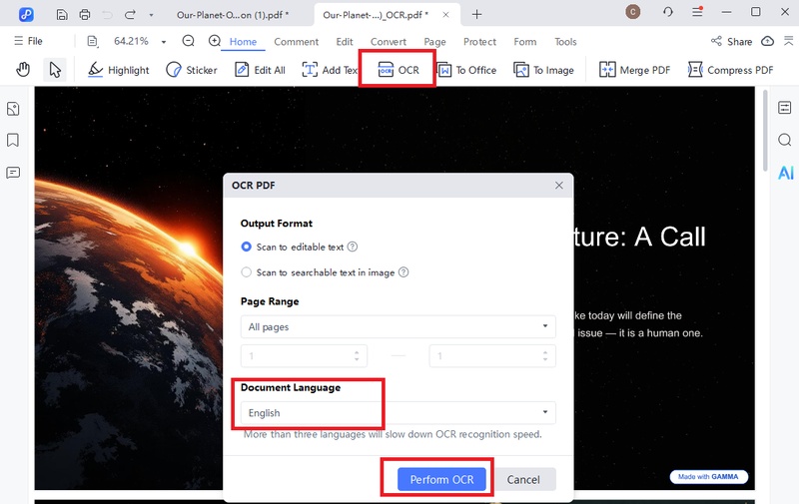799x504 pixels.
Task: Click the Add Text tool
Action: point(331,70)
